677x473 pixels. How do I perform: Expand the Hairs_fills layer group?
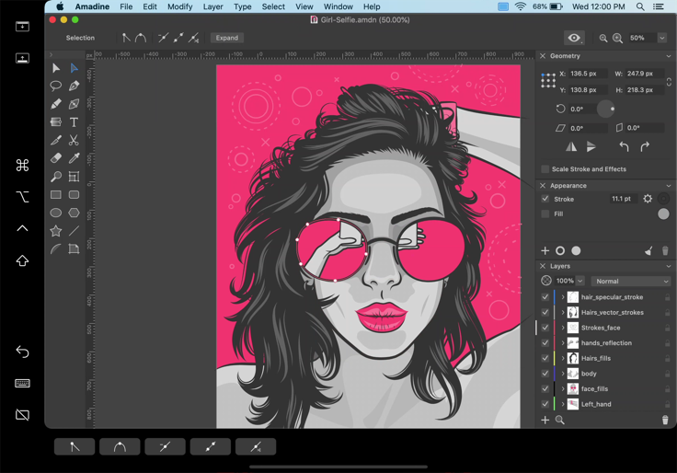pyautogui.click(x=563, y=358)
